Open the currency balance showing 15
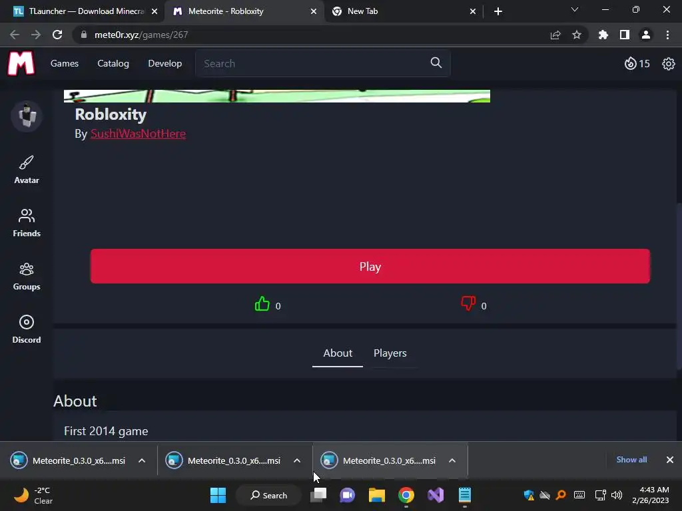This screenshot has width=682, height=511. pos(637,63)
